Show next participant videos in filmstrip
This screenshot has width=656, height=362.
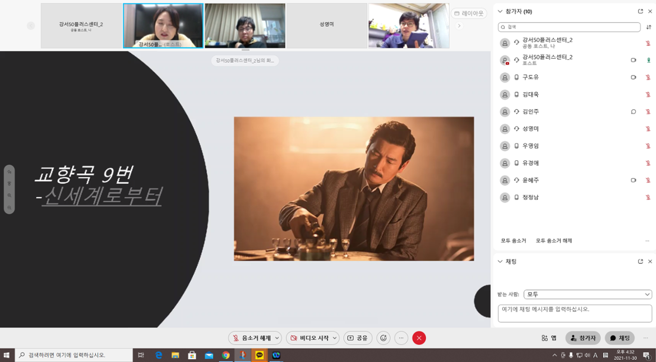[x=459, y=26]
